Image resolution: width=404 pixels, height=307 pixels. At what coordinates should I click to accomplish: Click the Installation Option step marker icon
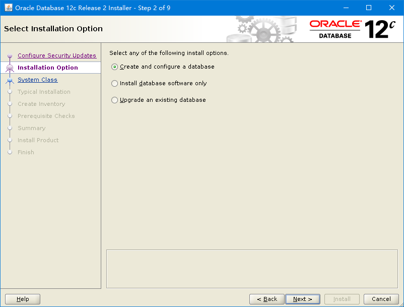[10, 68]
